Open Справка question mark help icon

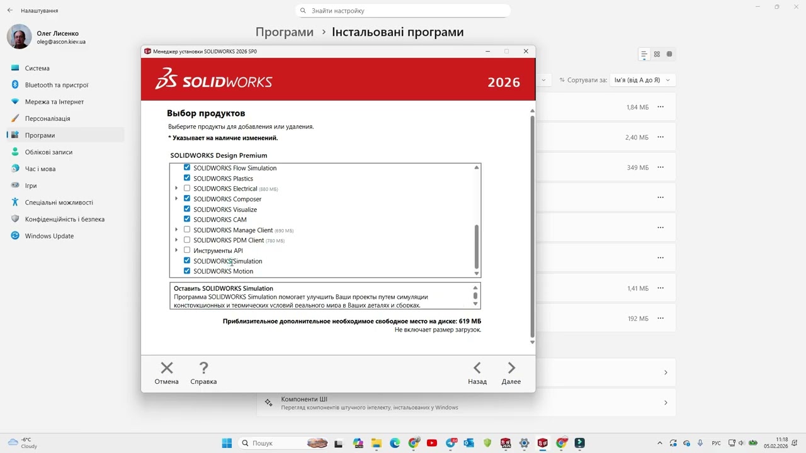203,368
